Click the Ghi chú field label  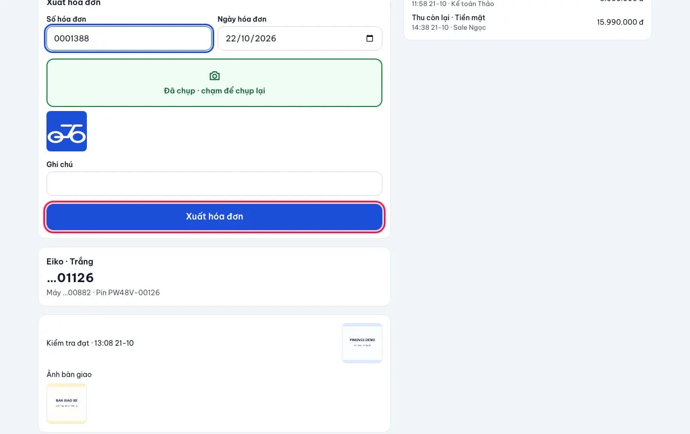pos(60,165)
